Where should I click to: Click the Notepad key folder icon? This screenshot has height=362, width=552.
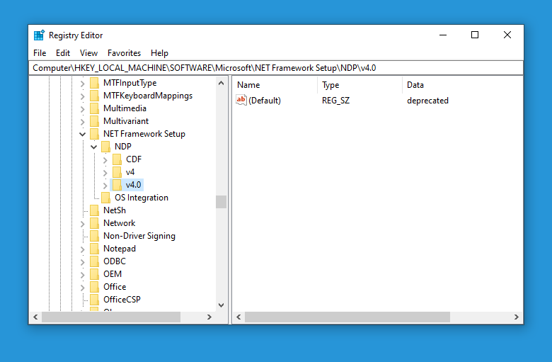point(94,249)
